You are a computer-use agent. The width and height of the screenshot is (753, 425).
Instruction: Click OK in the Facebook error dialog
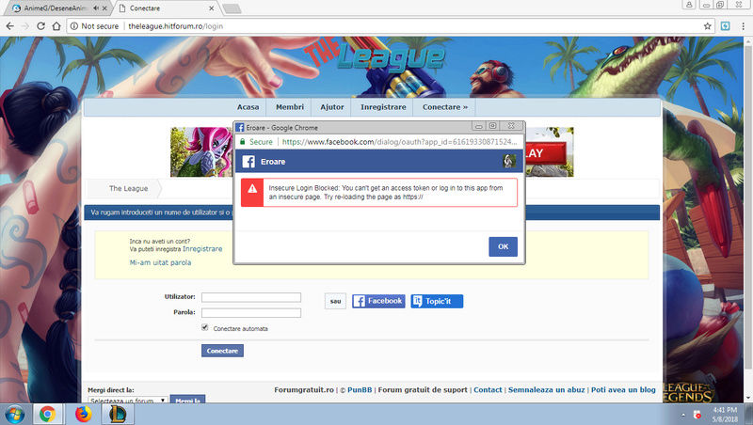[503, 246]
